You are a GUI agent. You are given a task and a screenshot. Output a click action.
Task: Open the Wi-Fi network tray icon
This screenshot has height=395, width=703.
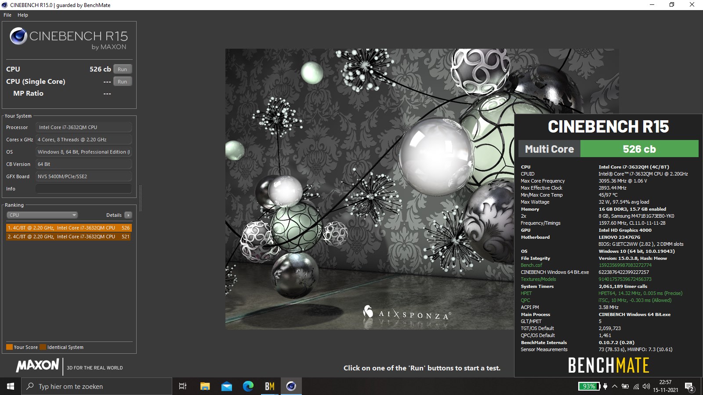[636, 386]
